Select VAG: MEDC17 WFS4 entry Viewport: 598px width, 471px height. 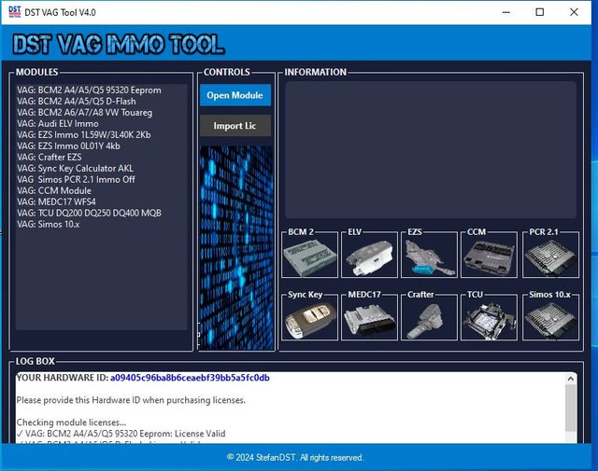(x=56, y=201)
